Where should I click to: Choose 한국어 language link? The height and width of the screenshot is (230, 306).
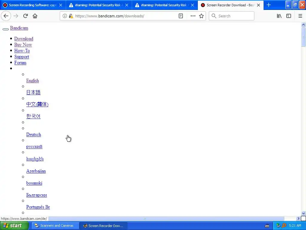click(x=33, y=116)
